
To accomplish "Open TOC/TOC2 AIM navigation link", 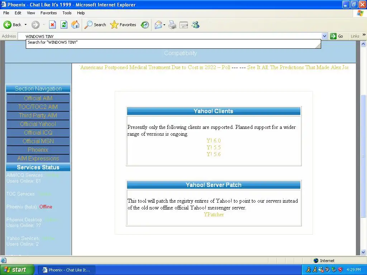I will click(x=38, y=107).
